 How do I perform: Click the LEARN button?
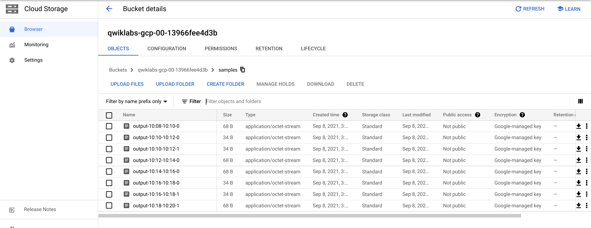coord(569,9)
